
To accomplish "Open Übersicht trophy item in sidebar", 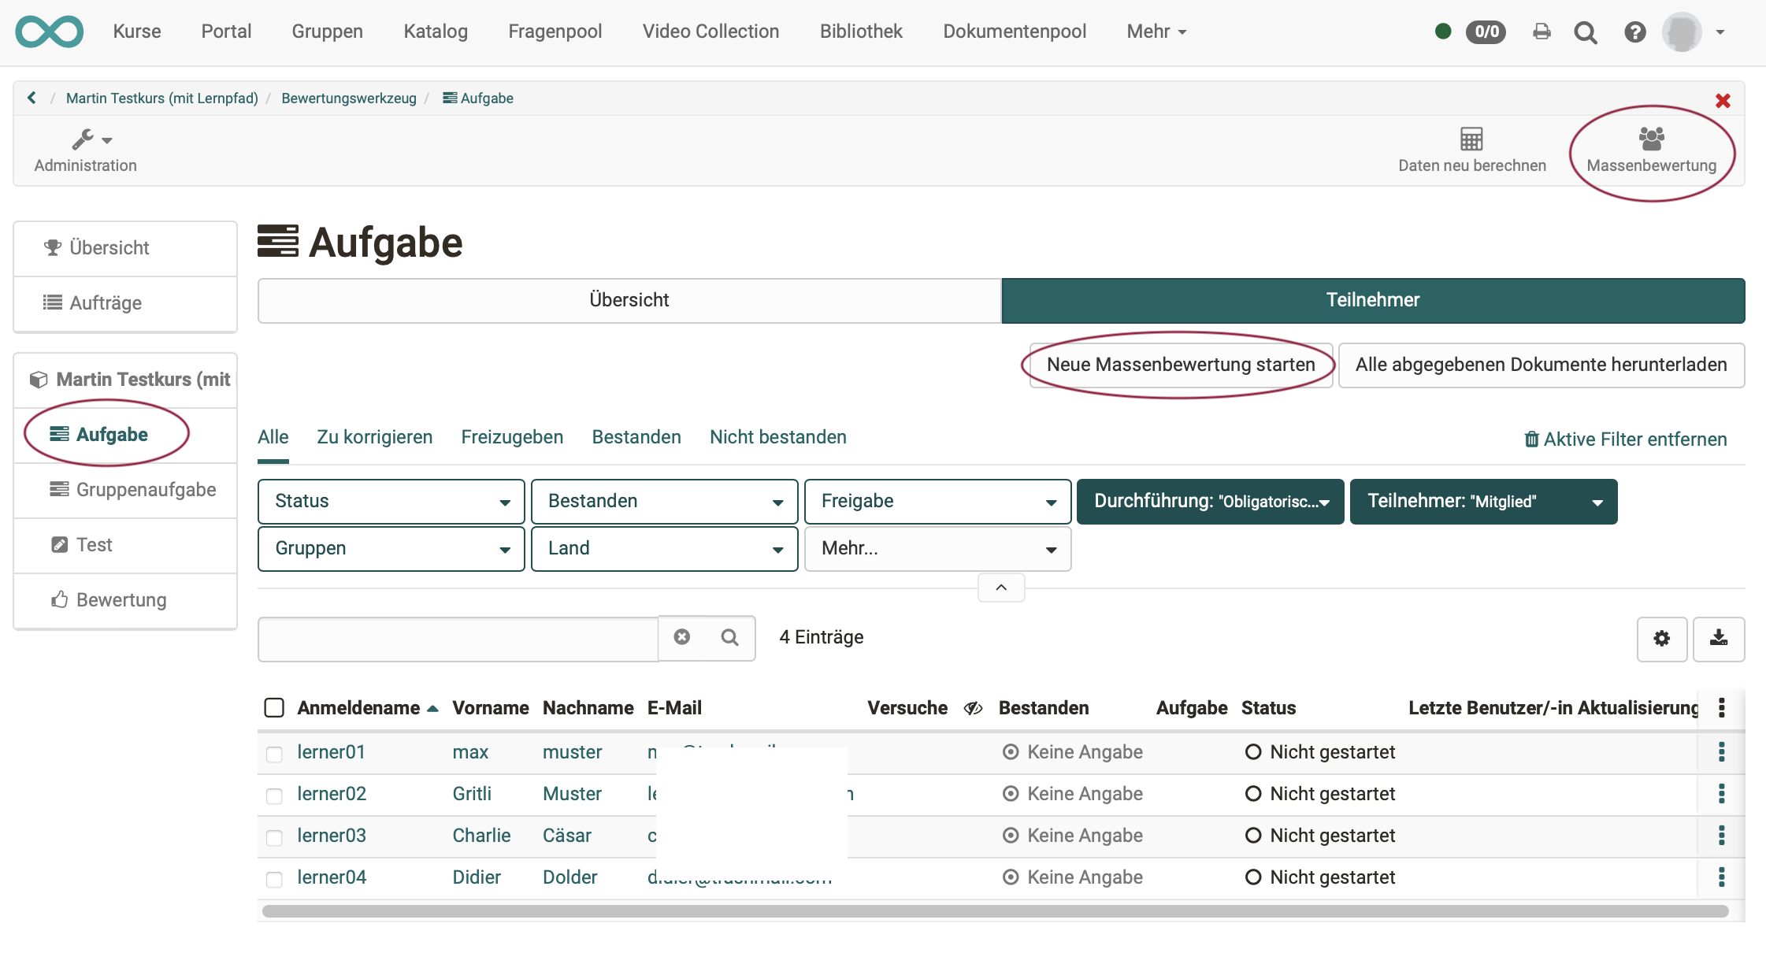I will pyautogui.click(x=125, y=248).
